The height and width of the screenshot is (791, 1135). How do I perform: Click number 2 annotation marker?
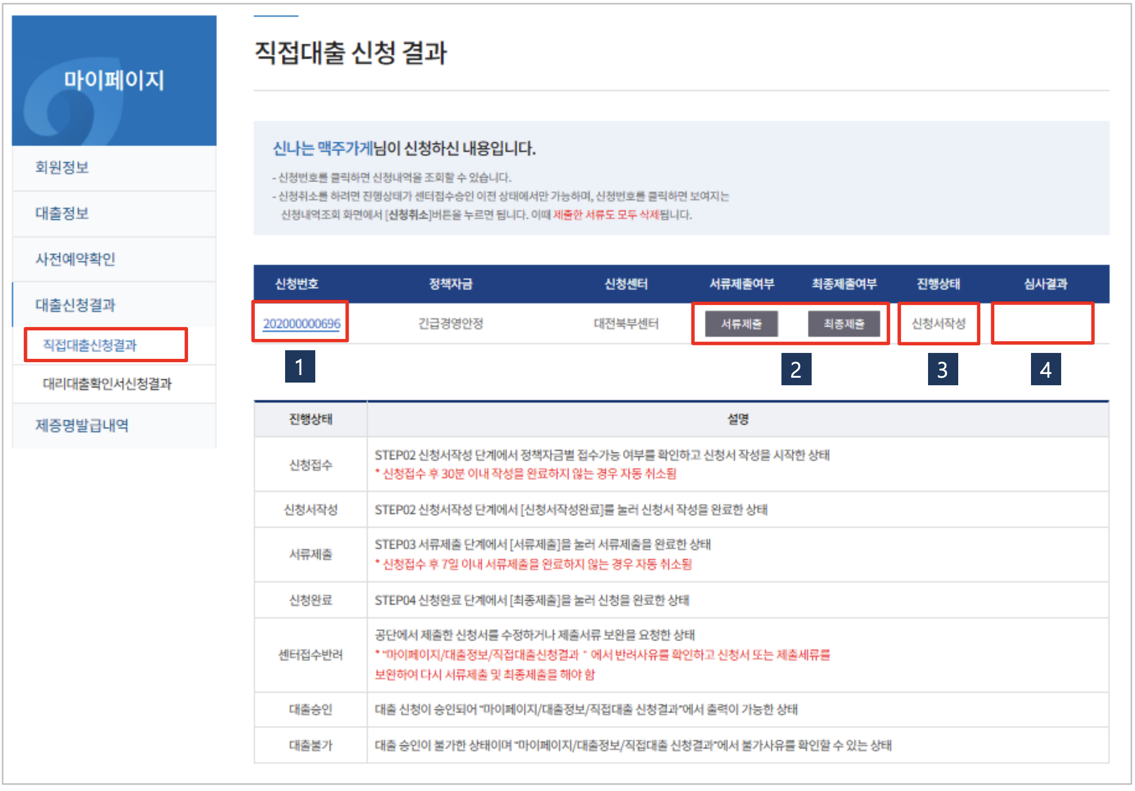pos(796,369)
